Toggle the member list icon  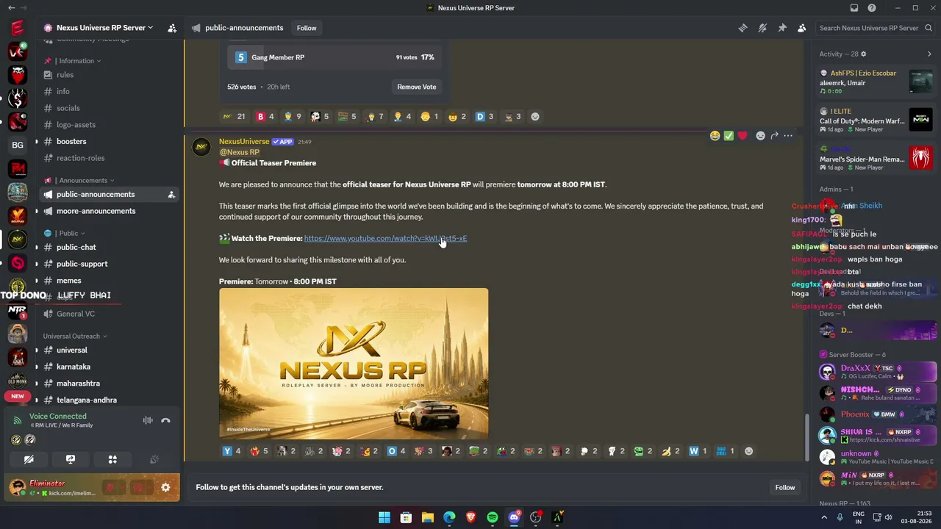801,28
